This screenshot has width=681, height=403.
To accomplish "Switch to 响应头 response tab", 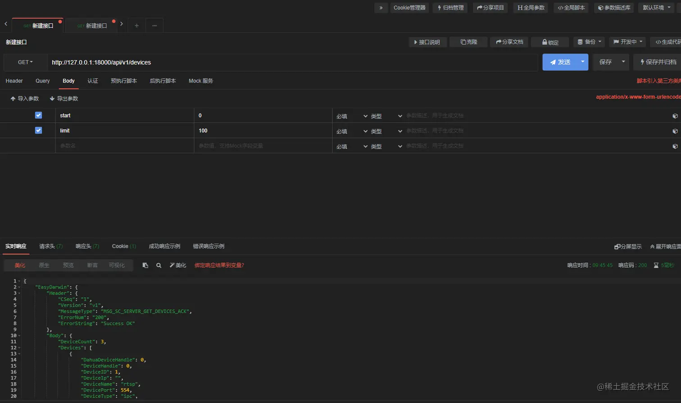I will click(87, 246).
